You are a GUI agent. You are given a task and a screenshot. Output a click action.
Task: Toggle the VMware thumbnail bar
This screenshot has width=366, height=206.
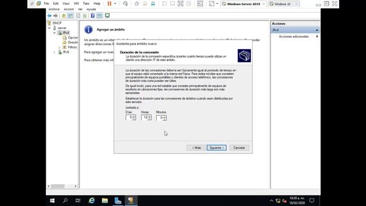(x=173, y=3)
